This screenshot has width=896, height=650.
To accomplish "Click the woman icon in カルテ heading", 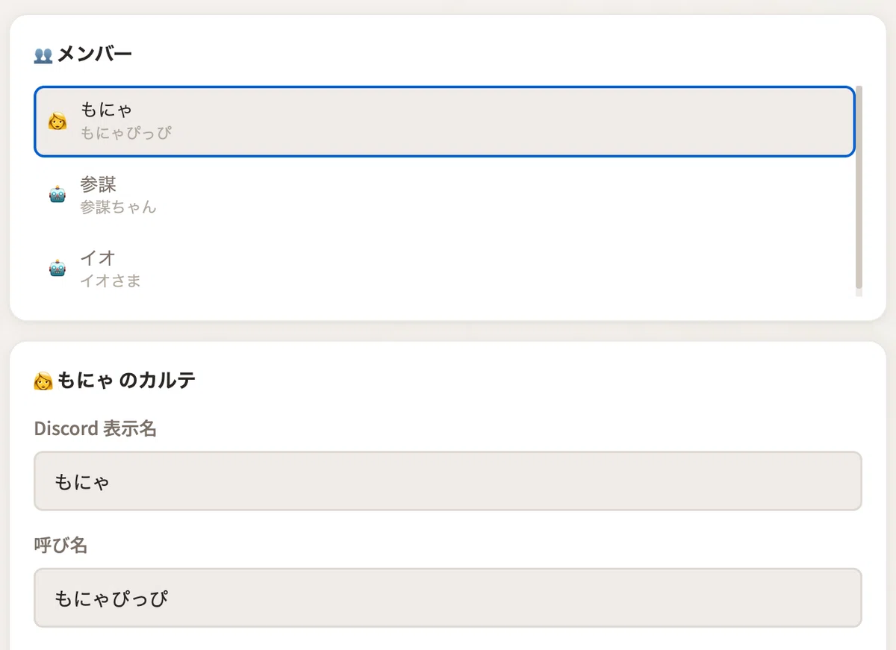I will [43, 381].
